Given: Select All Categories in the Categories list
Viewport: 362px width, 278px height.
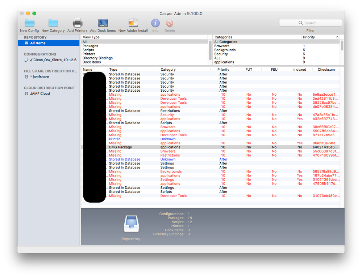Looking at the screenshot, I should pyautogui.click(x=276, y=42).
